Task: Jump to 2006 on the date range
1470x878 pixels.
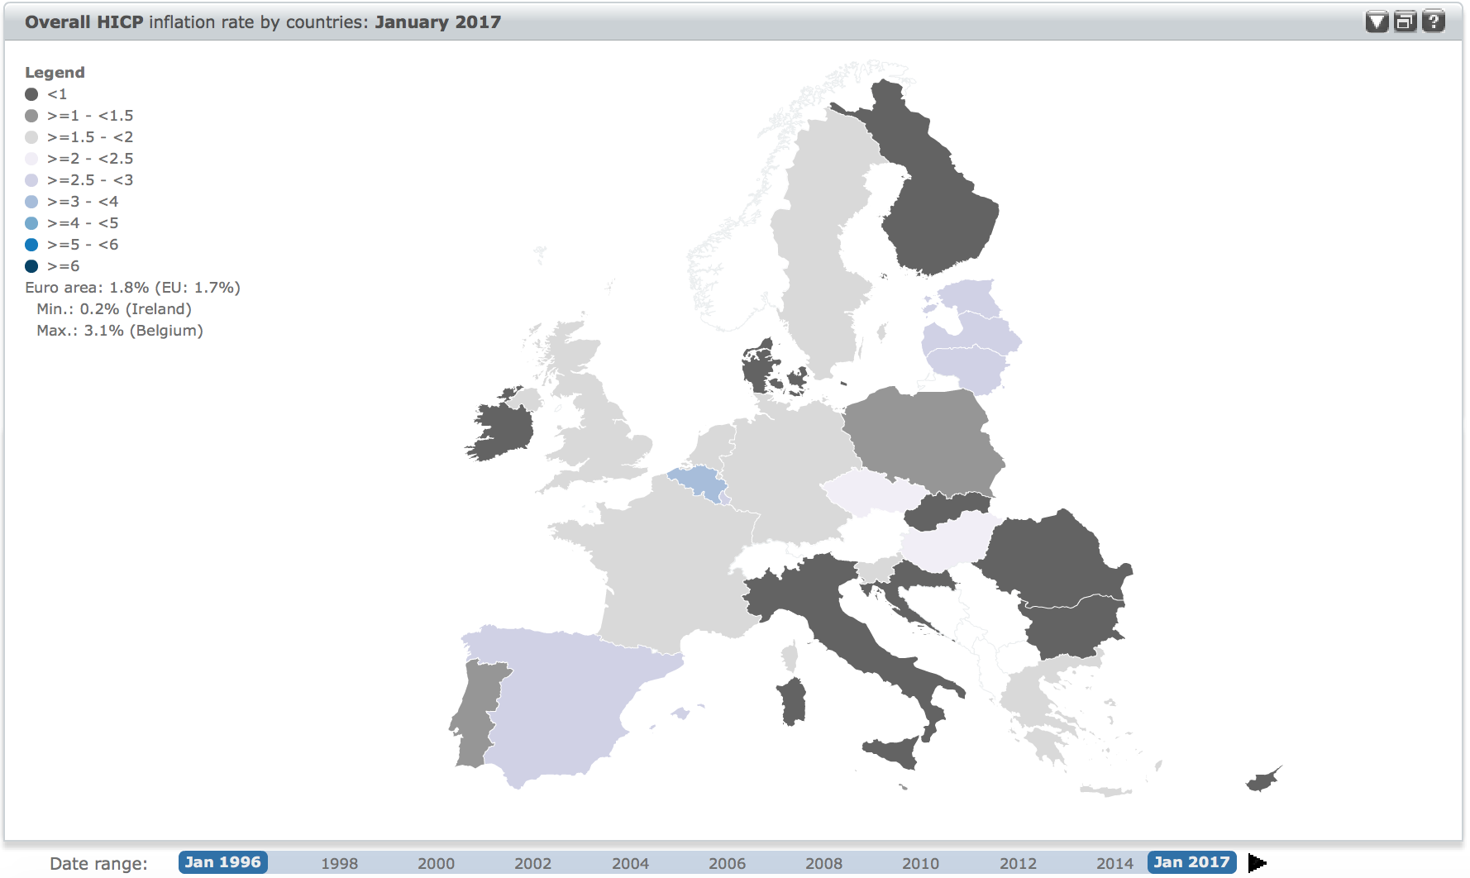Action: click(x=727, y=863)
